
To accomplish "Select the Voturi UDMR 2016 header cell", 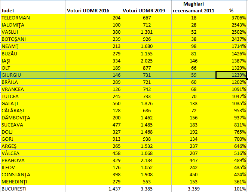I will pos(94,7).
